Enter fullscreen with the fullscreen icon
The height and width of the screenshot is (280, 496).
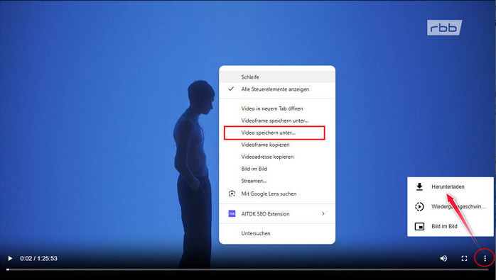pyautogui.click(x=464, y=259)
